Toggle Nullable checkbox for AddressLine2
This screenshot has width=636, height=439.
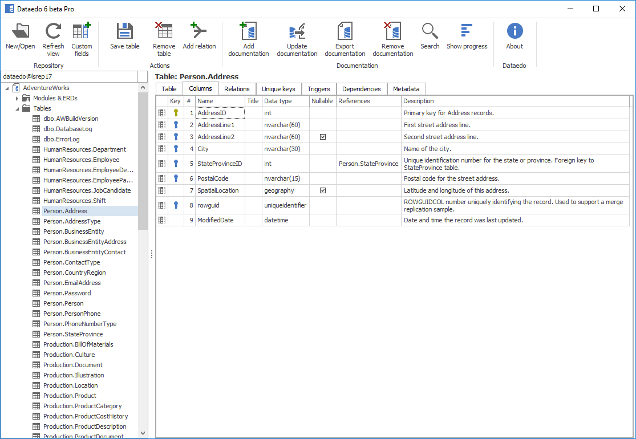(323, 137)
